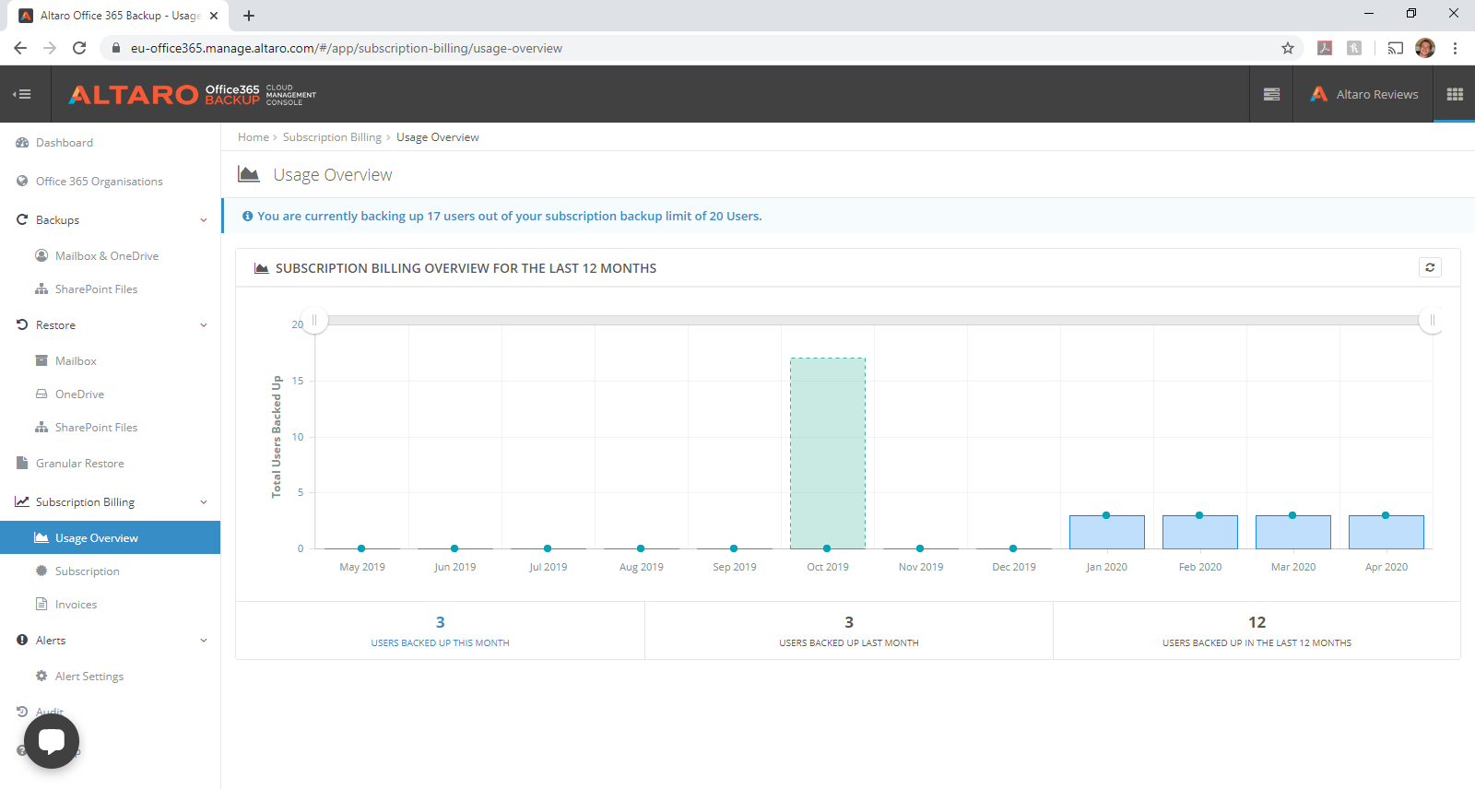Click the Invoices document icon

point(41,605)
